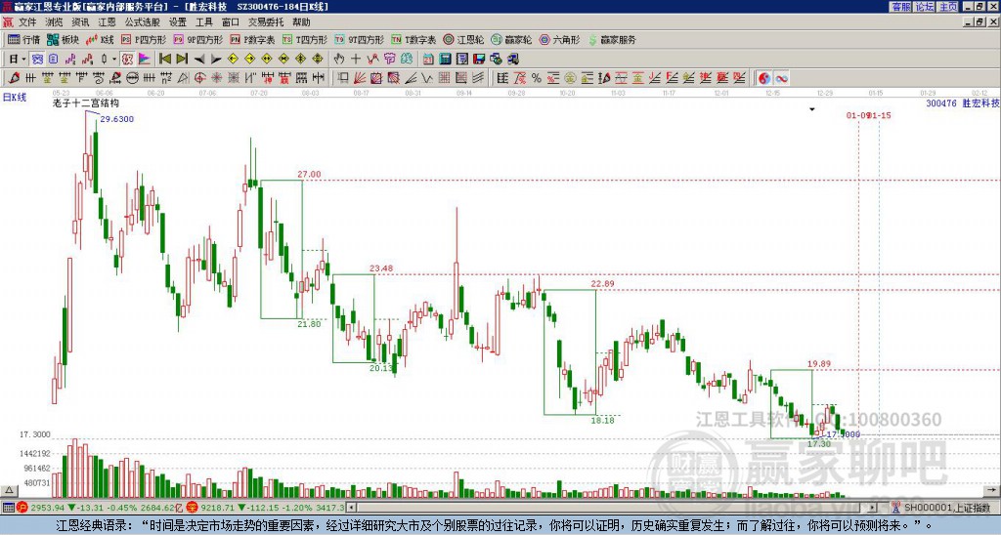Image resolution: width=1001 pixels, height=535 pixels.
Task: Select the red target circle tool
Action: (x=199, y=78)
